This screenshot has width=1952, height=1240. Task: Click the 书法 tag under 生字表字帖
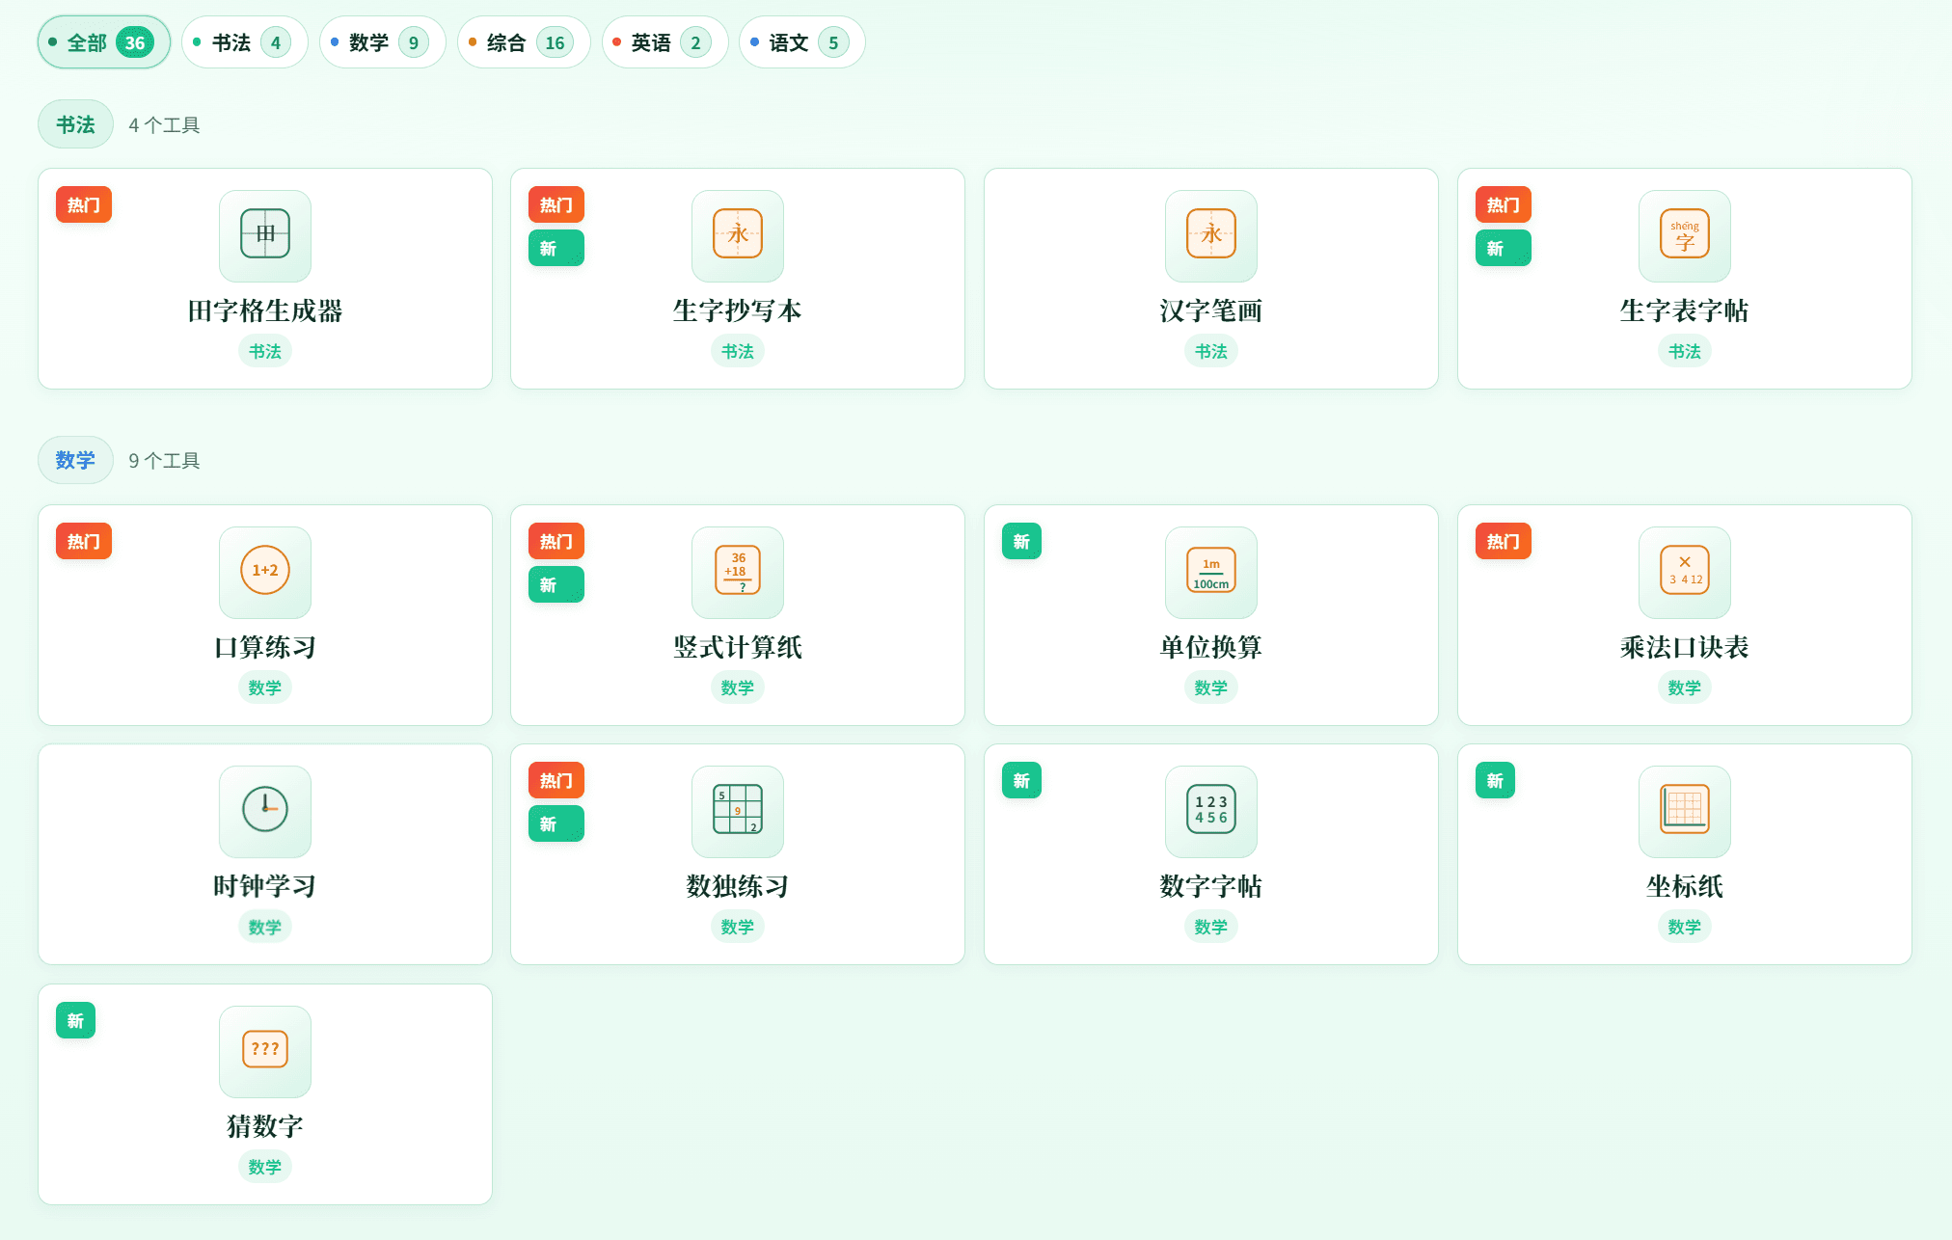1685,351
